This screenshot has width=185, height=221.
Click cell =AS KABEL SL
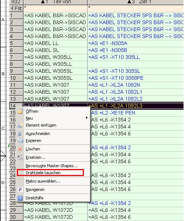click(55, 50)
